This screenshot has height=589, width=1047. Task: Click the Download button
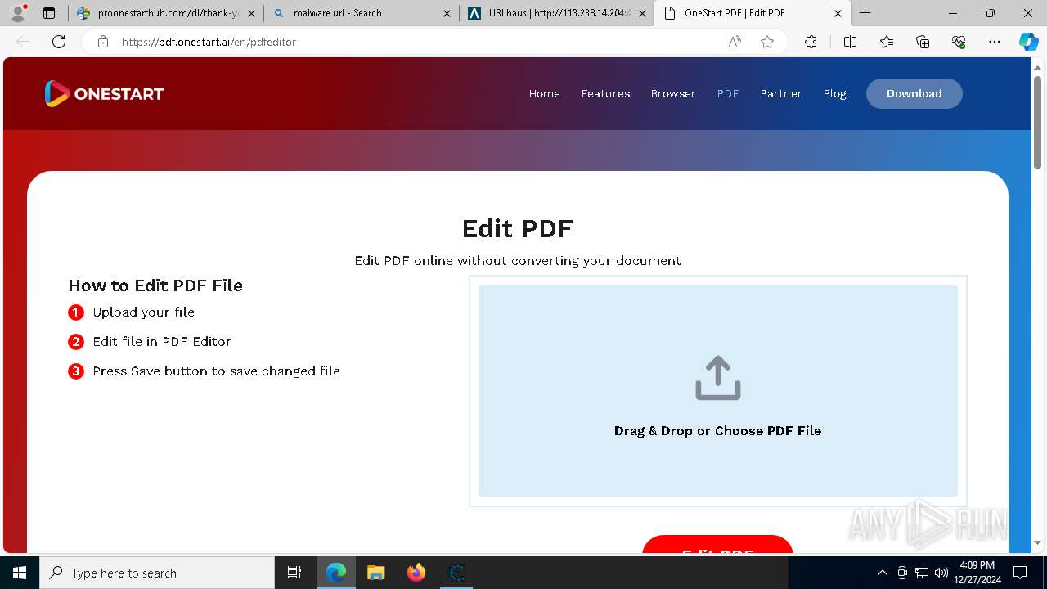click(914, 93)
